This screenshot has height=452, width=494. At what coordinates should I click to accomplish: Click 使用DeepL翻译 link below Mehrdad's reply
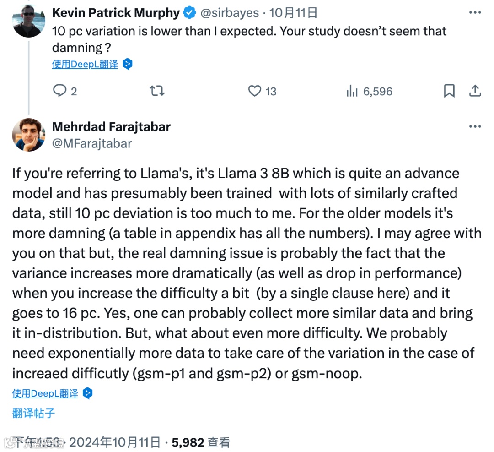point(45,393)
